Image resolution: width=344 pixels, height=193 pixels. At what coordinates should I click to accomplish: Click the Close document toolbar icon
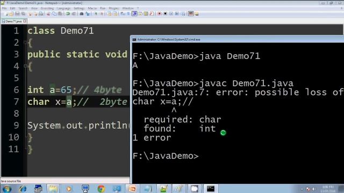coord(30,14)
